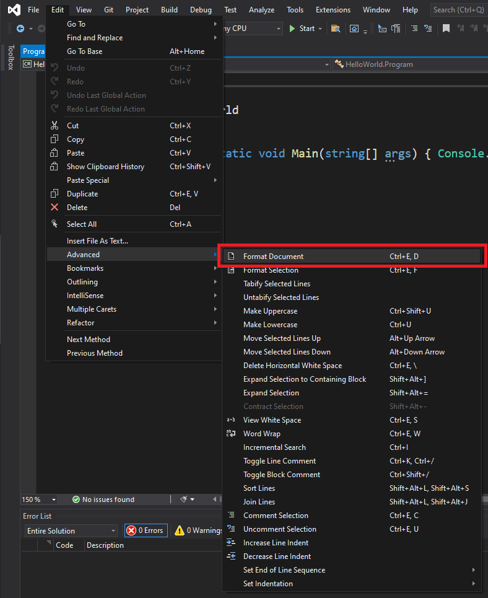This screenshot has width=488, height=598.
Task: Click the Increase Line Indent icon
Action: click(231, 543)
